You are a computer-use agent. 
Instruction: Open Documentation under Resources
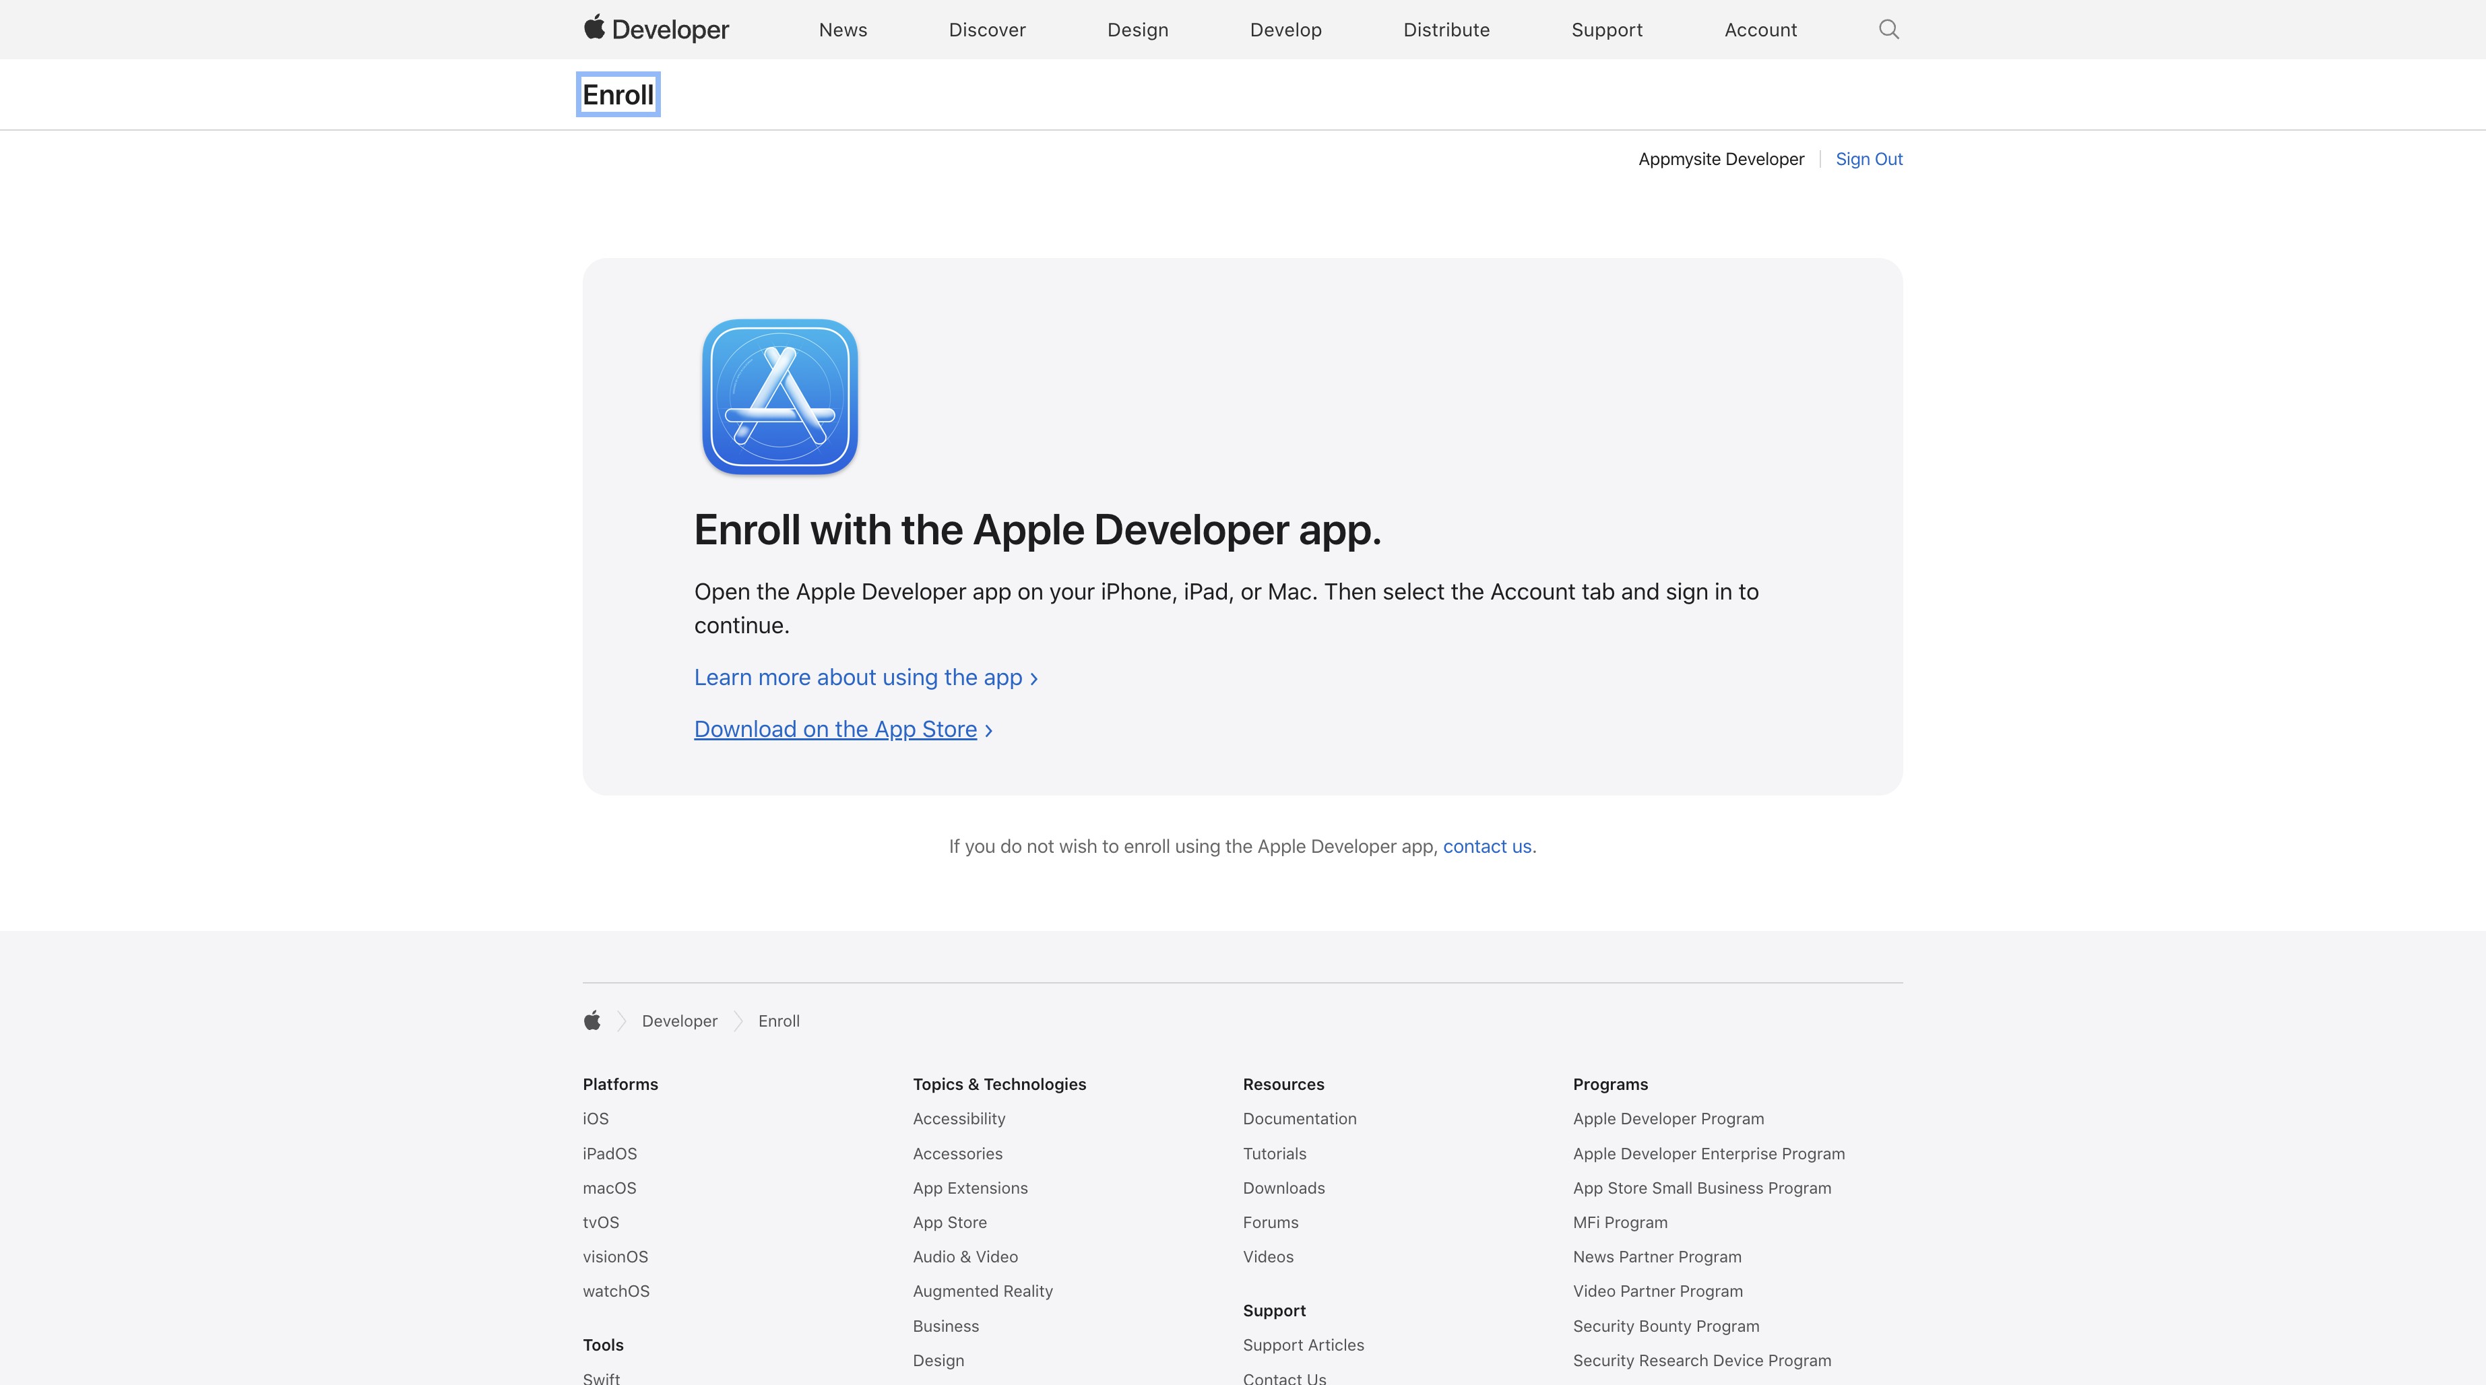pyautogui.click(x=1299, y=1119)
